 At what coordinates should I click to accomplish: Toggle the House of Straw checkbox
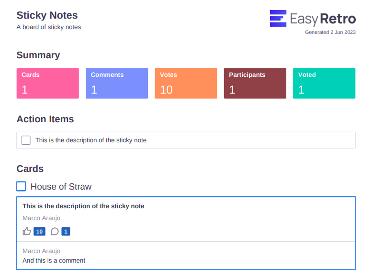click(x=21, y=186)
